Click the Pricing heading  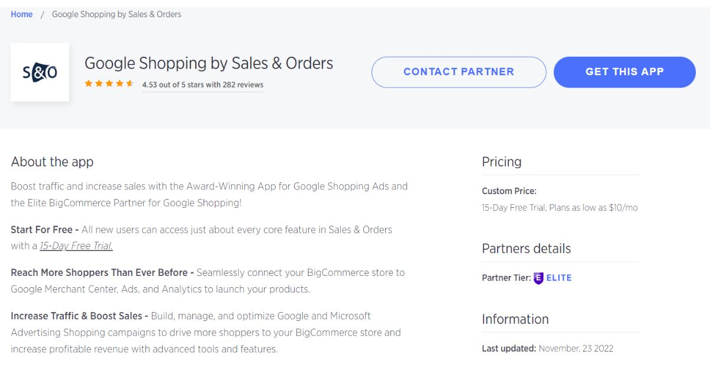[502, 162]
